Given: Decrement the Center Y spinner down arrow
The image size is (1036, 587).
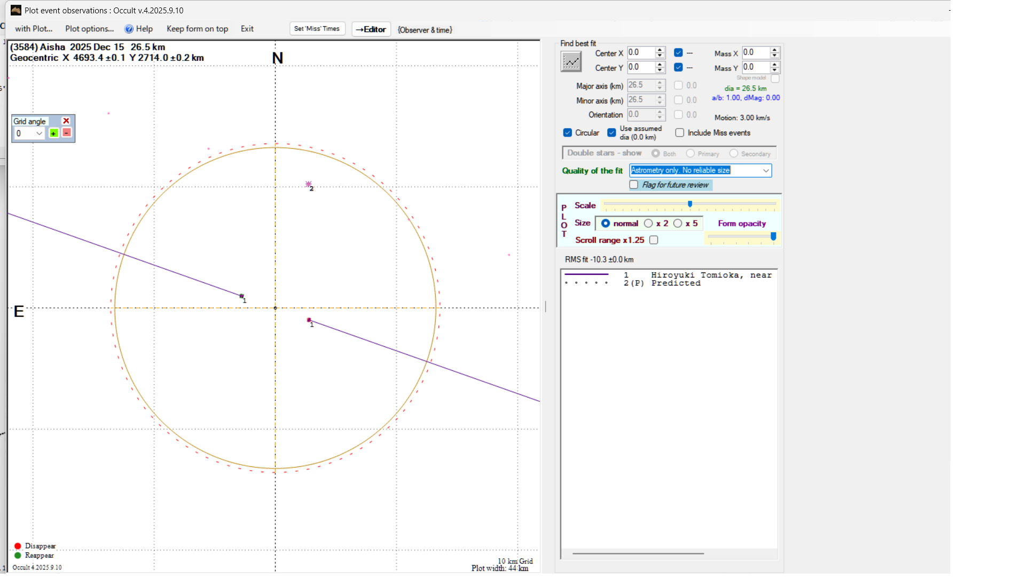Looking at the screenshot, I should (660, 70).
